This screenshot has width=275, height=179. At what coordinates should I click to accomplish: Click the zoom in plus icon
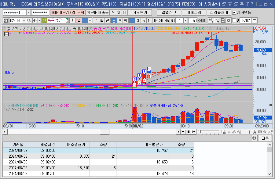[250, 132]
